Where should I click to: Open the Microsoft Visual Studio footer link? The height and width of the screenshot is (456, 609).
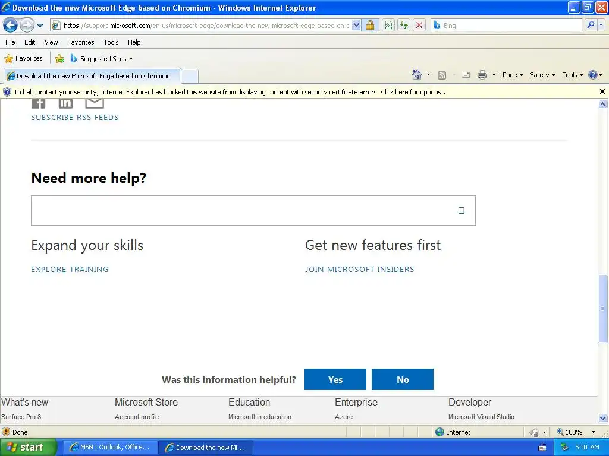coord(481,417)
